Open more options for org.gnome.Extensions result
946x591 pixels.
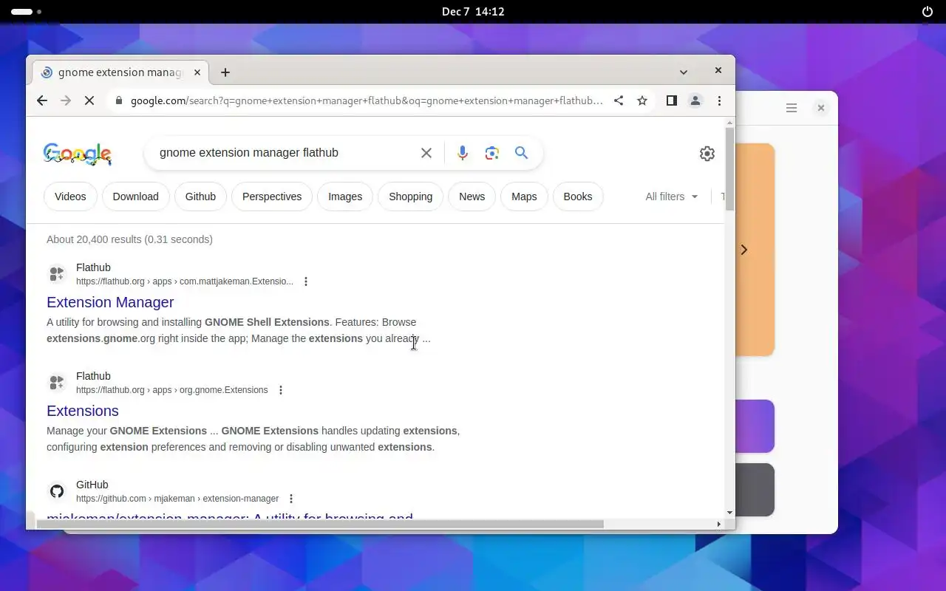[281, 390]
